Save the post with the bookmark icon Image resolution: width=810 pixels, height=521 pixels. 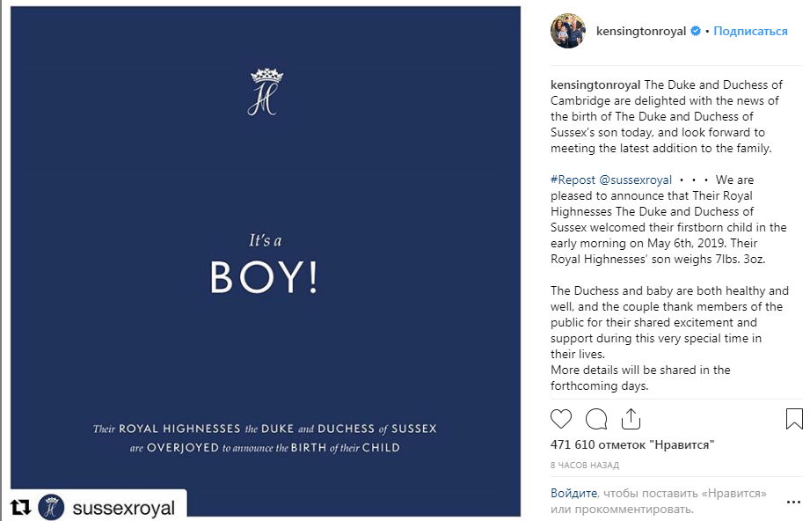pyautogui.click(x=793, y=418)
